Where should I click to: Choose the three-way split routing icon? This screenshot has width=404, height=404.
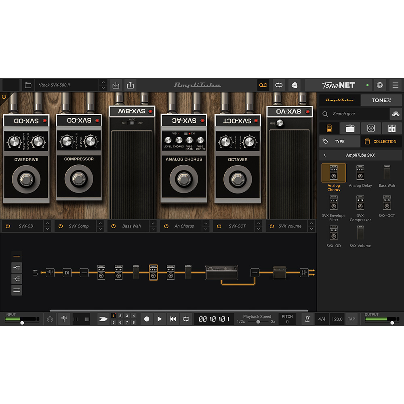tap(17, 279)
